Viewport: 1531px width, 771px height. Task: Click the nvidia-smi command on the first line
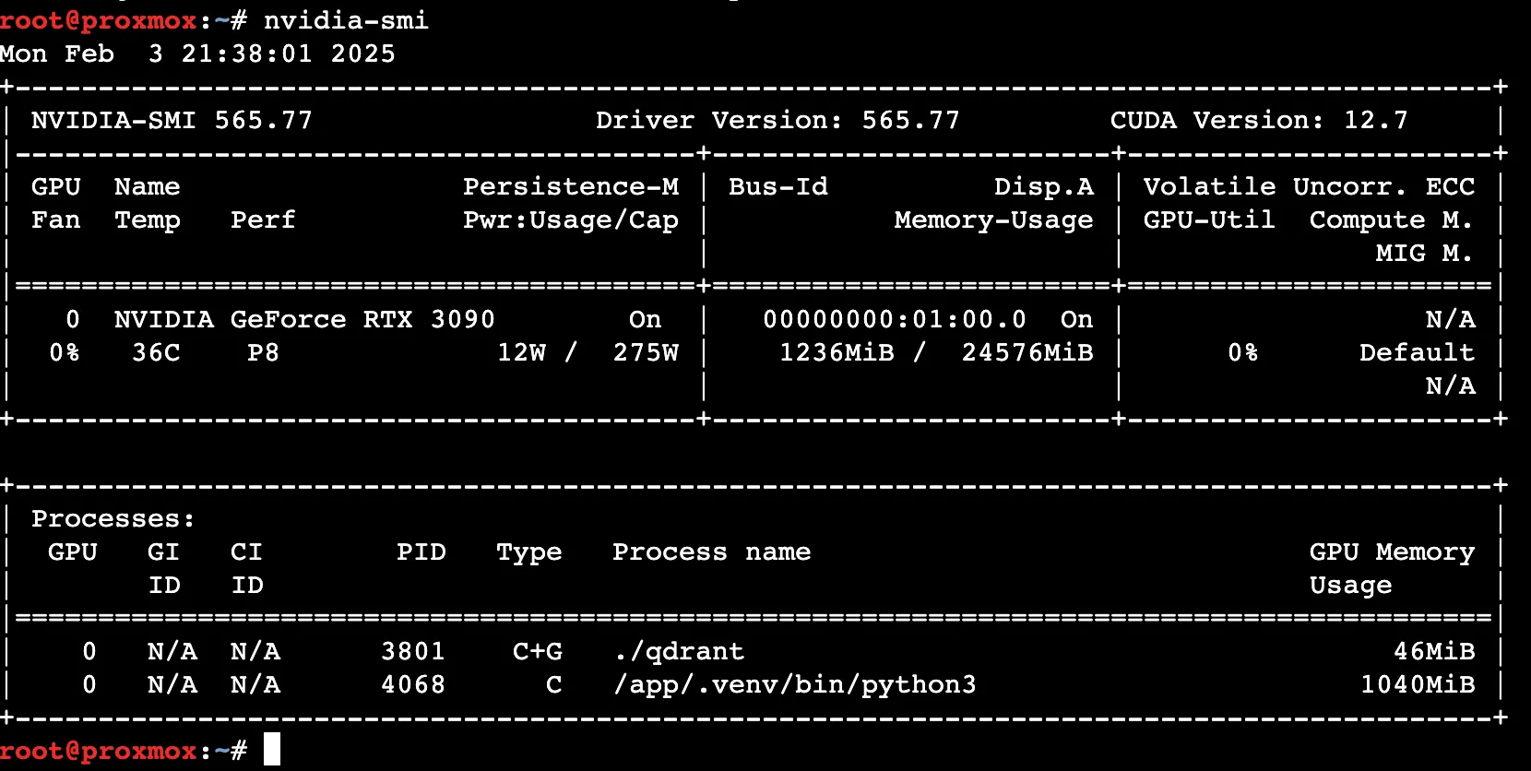346,20
